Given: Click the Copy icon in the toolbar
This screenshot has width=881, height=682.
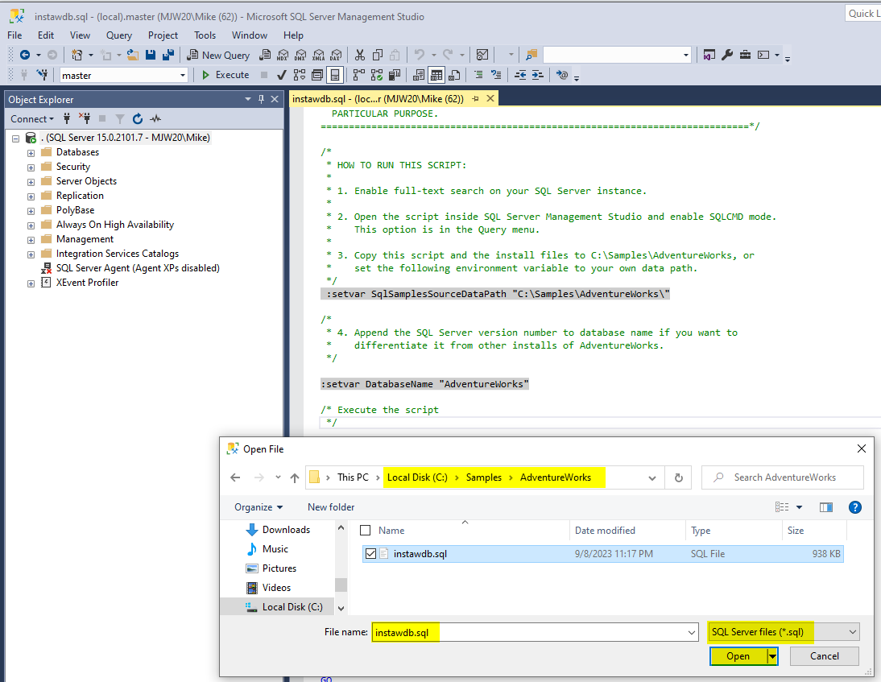Looking at the screenshot, I should [378, 55].
